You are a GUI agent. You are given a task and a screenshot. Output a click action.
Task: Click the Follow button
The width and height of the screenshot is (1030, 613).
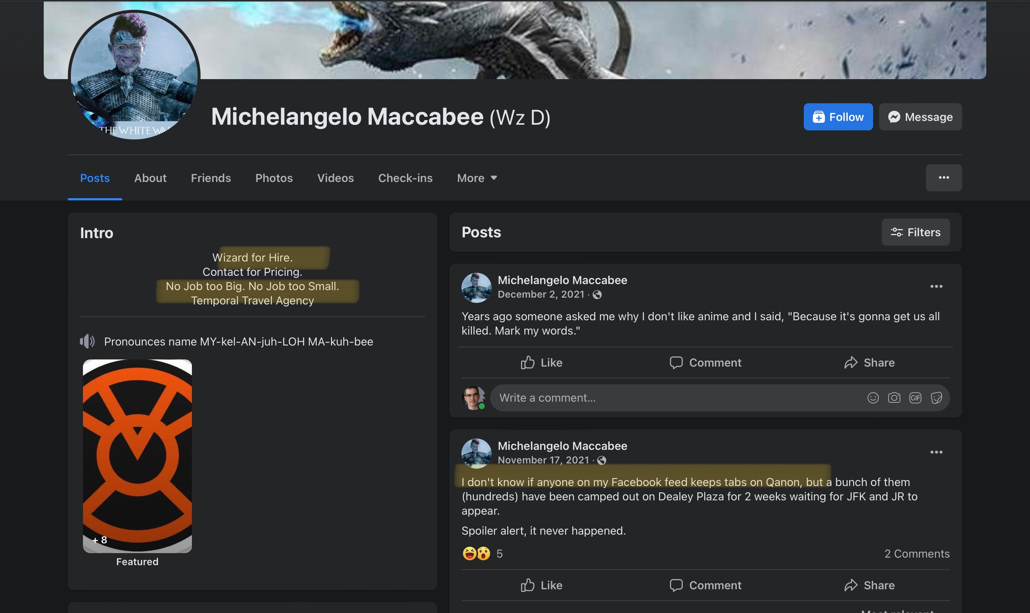pos(838,117)
